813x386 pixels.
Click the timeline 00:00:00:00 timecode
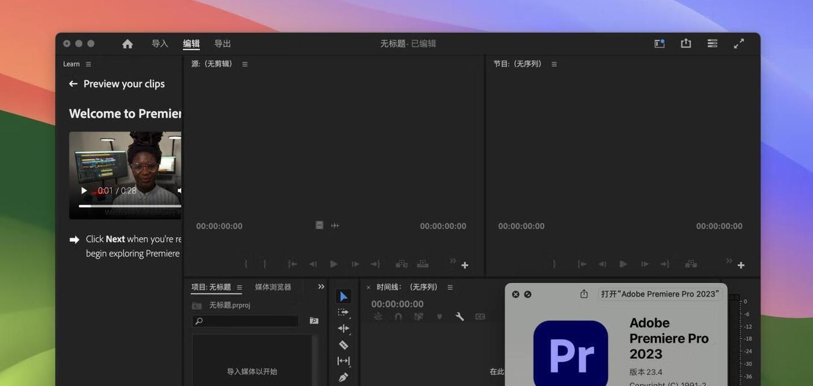397,304
